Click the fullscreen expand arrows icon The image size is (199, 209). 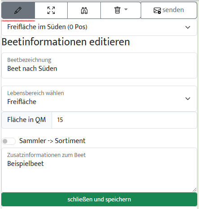(x=51, y=10)
